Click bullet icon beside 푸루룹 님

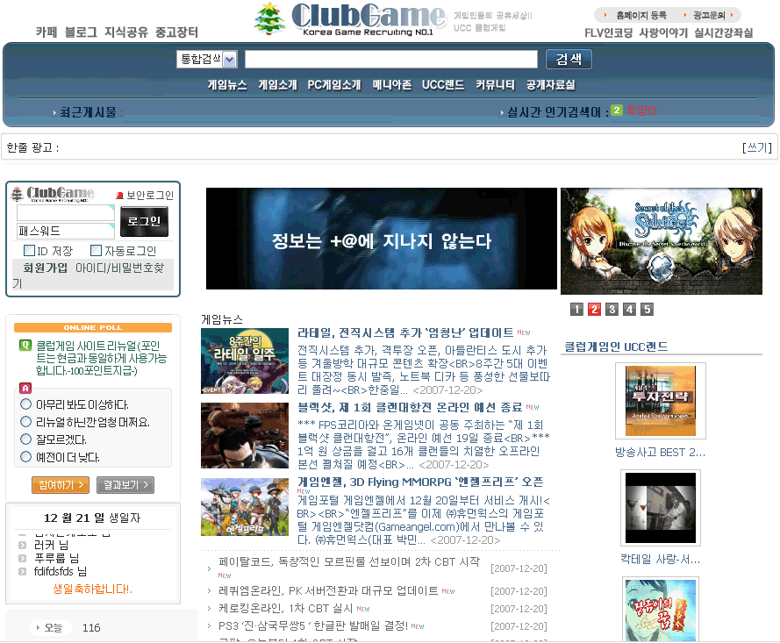(x=23, y=559)
